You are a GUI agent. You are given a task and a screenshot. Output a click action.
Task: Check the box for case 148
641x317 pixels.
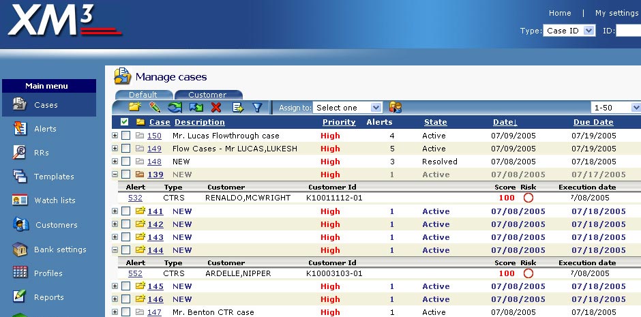click(126, 162)
